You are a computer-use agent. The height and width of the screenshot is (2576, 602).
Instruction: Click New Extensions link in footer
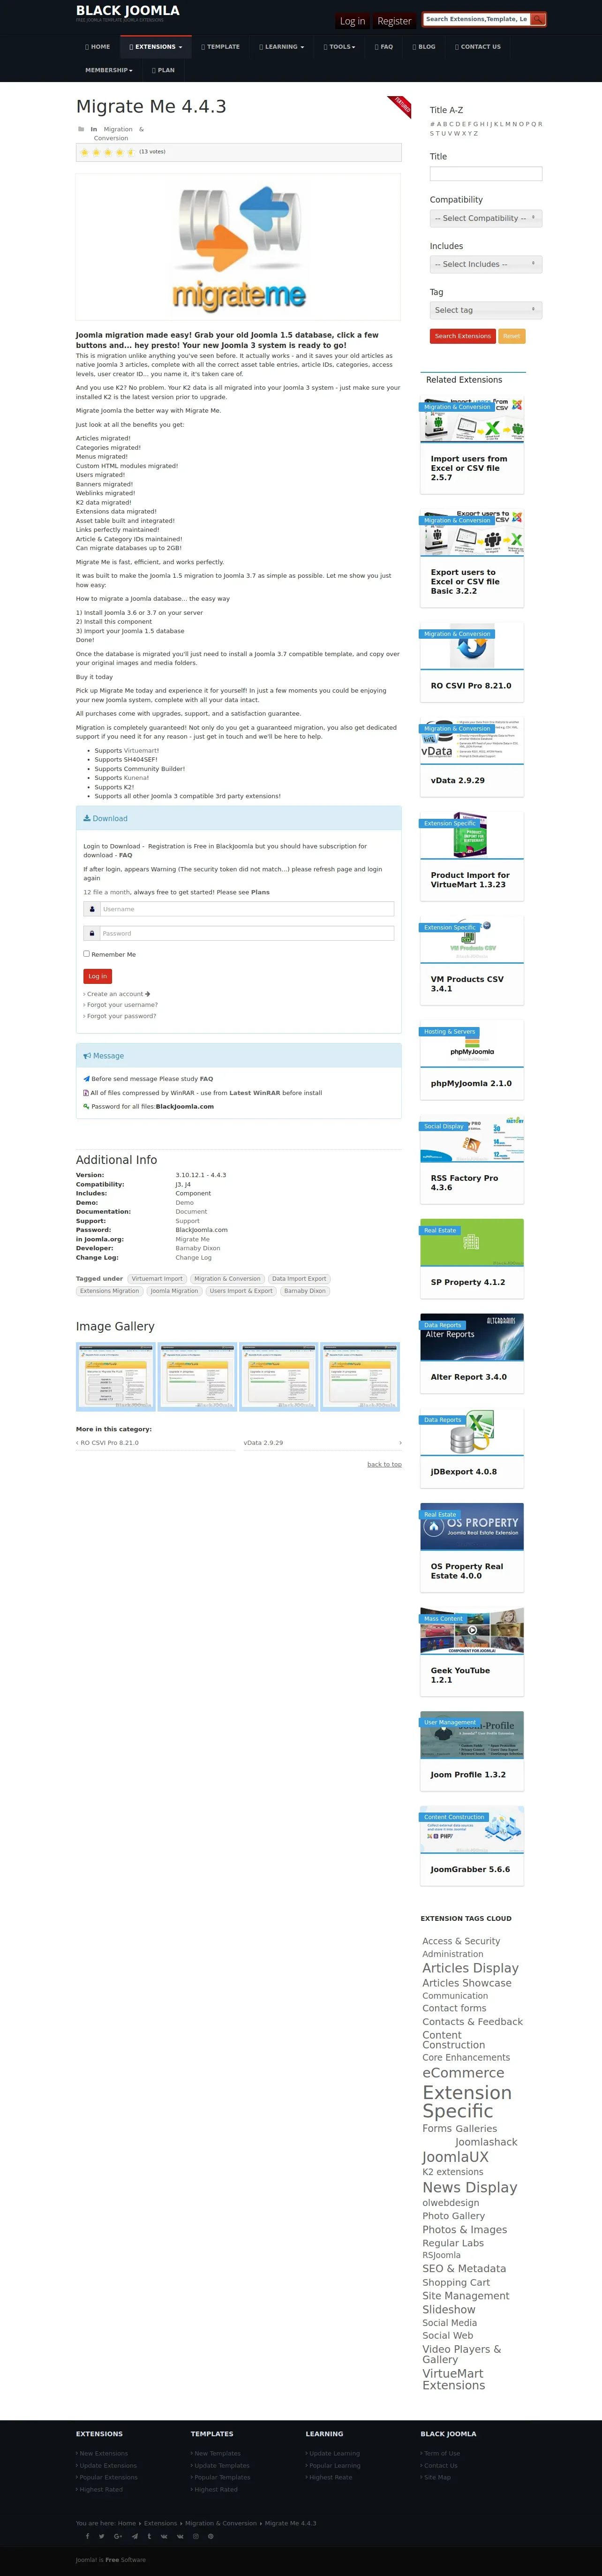(x=103, y=2453)
